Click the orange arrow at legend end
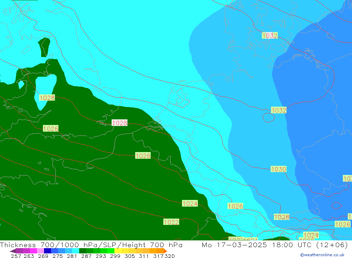The image size is (352, 258). click(165, 251)
